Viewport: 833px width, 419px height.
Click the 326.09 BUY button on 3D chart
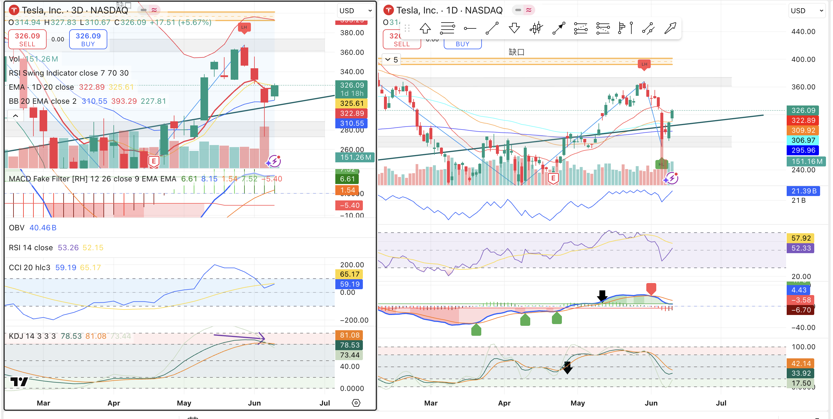click(88, 40)
